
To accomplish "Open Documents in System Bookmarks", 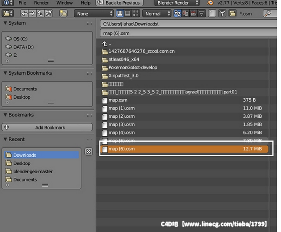I will 47,89.
